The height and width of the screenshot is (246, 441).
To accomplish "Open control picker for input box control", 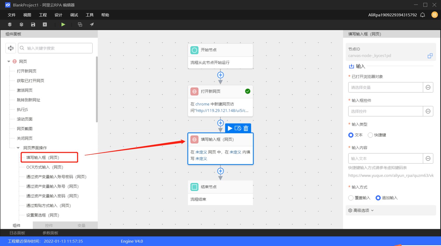I will (428, 111).
